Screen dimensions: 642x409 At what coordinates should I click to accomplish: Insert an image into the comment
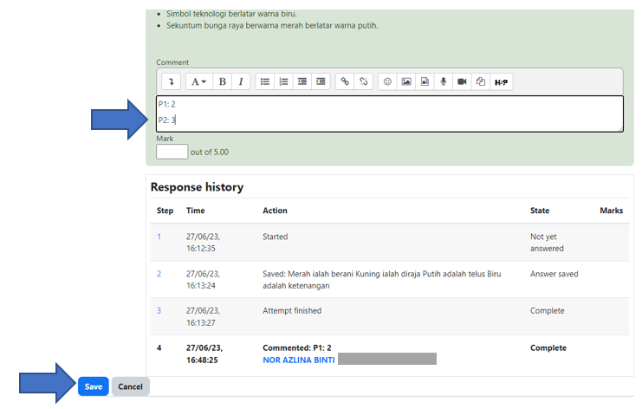point(406,81)
